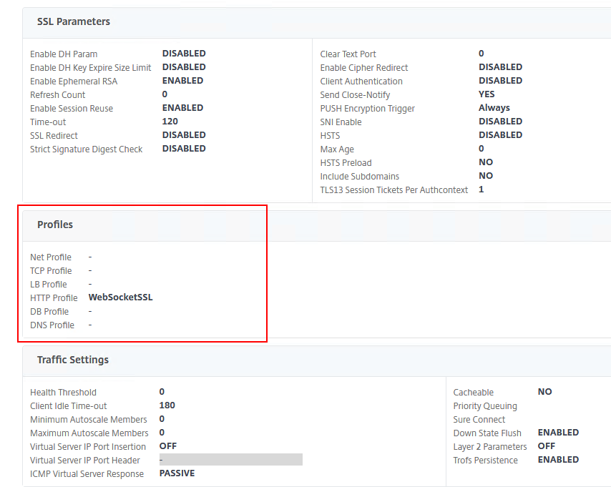Click the SSL Redirect parameter label
The width and height of the screenshot is (611, 487).
pos(54,136)
